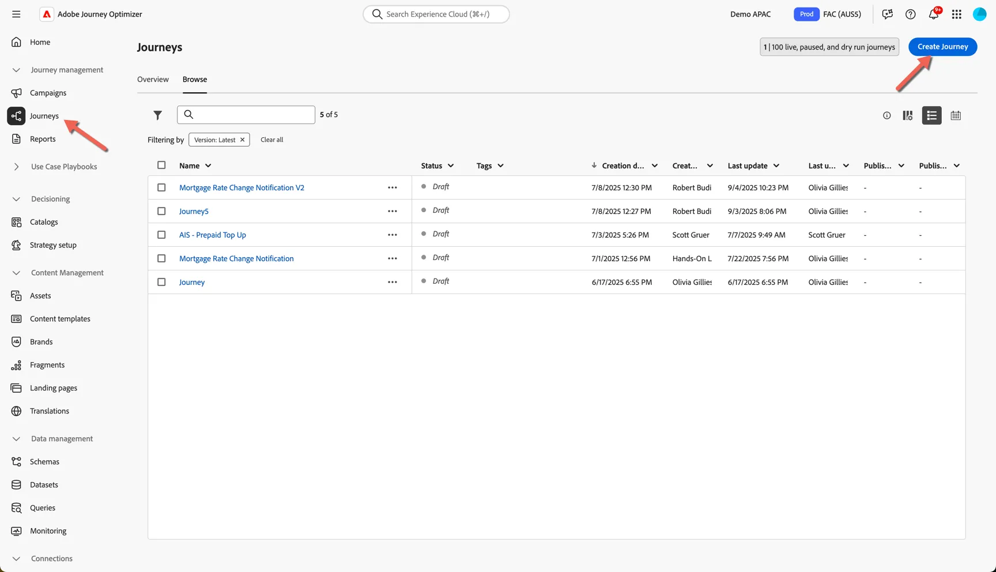Open column customization settings
The height and width of the screenshot is (572, 996).
pyautogui.click(x=908, y=116)
